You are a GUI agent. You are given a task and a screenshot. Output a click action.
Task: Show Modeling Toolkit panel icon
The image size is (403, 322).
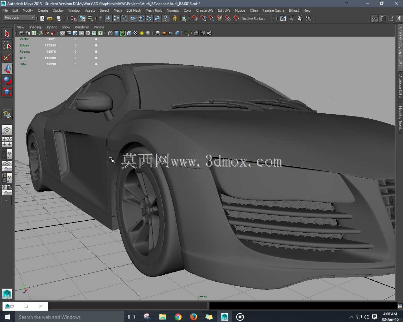[x=375, y=19]
